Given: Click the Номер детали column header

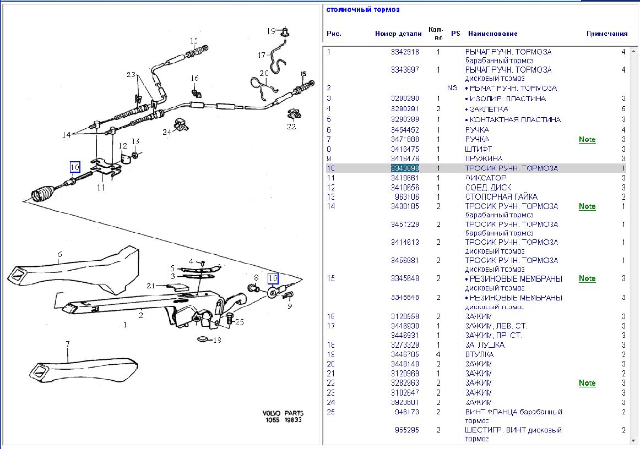Looking at the screenshot, I should click(398, 34).
